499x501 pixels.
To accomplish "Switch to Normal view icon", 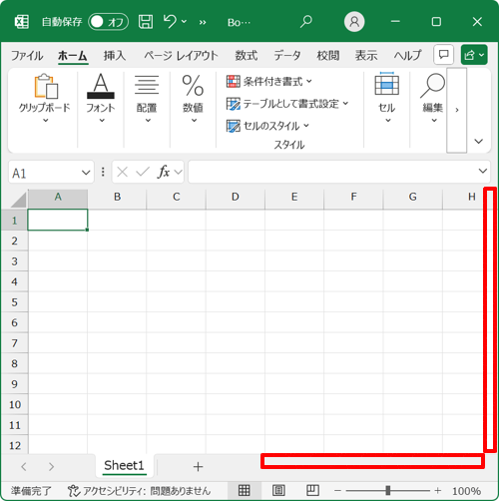I will [x=245, y=490].
